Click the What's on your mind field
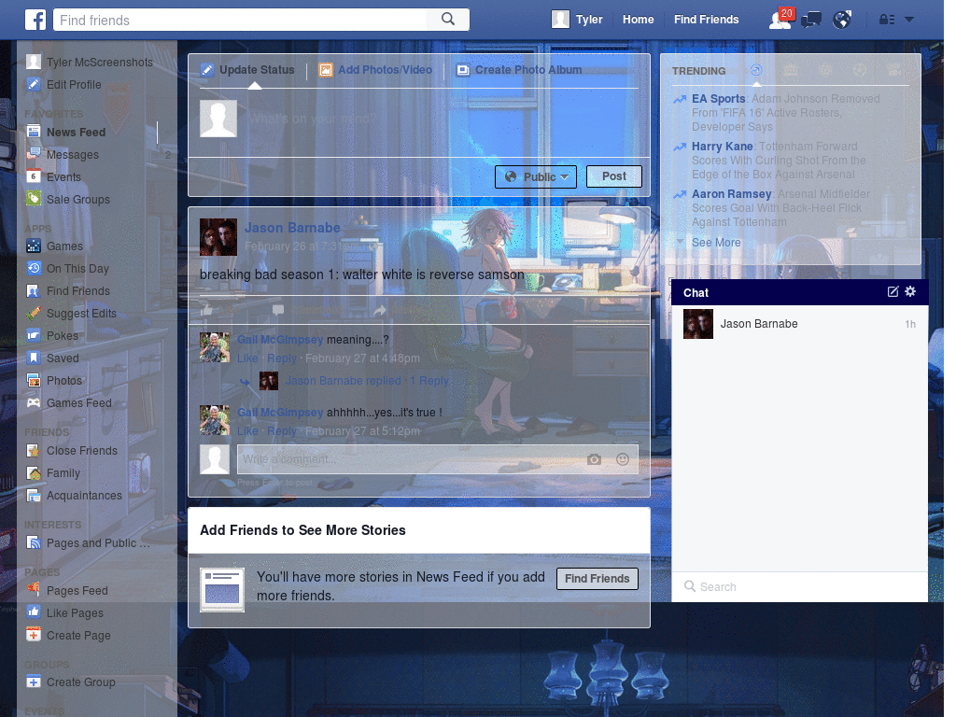This screenshot has height=717, width=956. pos(442,119)
